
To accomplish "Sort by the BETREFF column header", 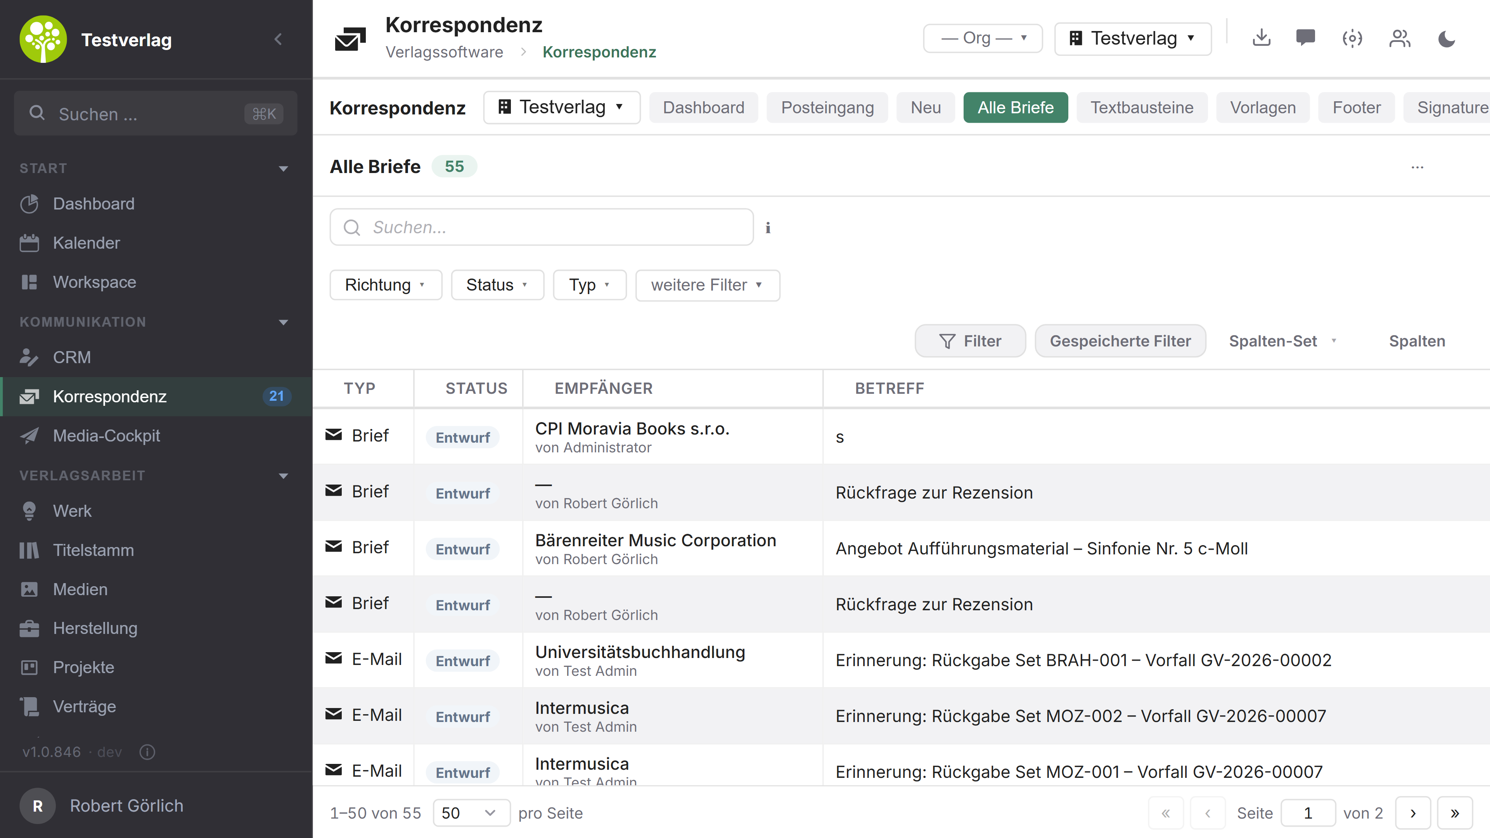I will (890, 389).
